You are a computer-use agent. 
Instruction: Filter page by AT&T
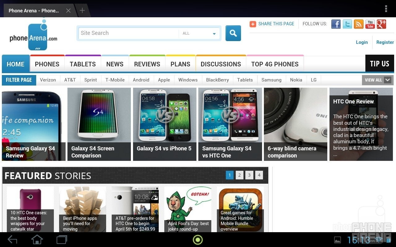[70, 80]
